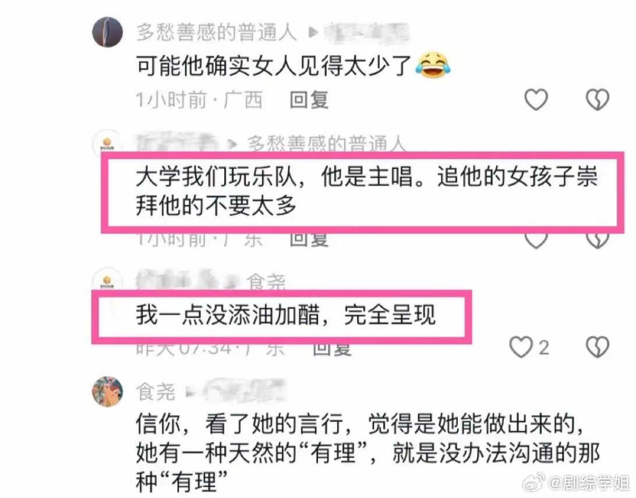The height and width of the screenshot is (498, 636).
Task: Open the 食尧 reply-target name in the third comment
Action: (266, 282)
